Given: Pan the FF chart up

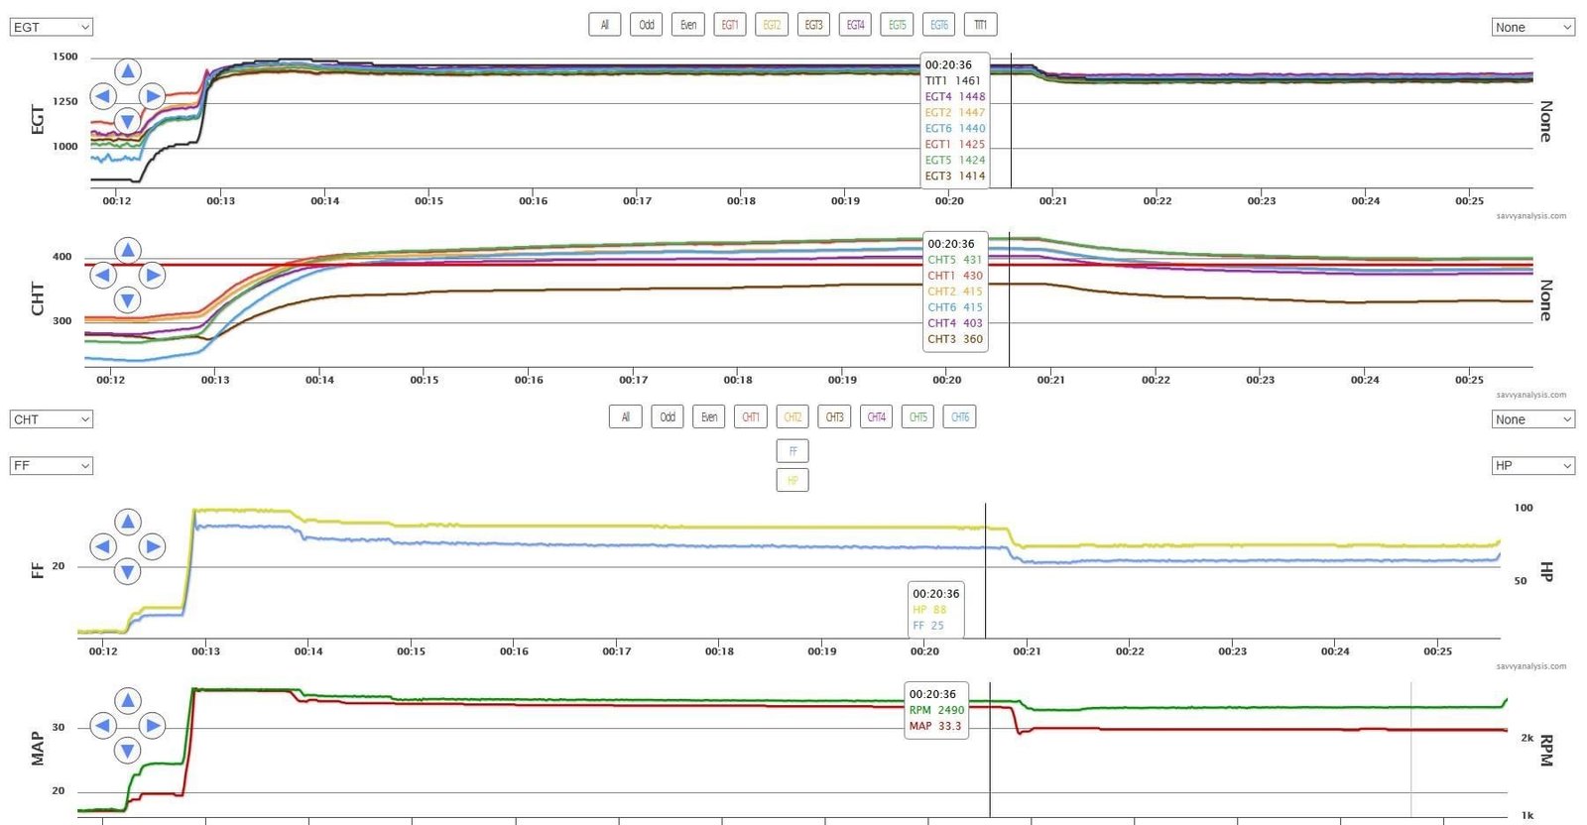Looking at the screenshot, I should (x=127, y=522).
